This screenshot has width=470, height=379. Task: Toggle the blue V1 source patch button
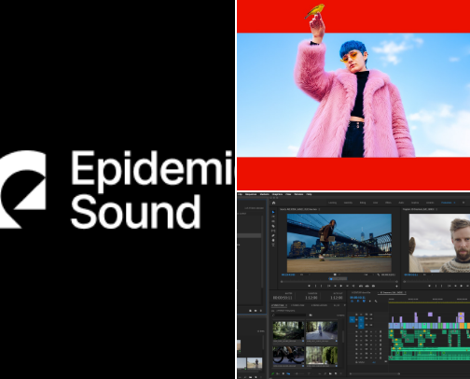[352, 319]
